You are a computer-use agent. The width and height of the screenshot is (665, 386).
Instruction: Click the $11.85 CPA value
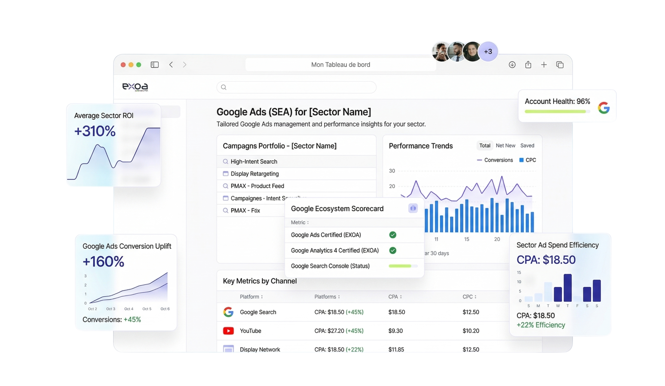(x=396, y=349)
